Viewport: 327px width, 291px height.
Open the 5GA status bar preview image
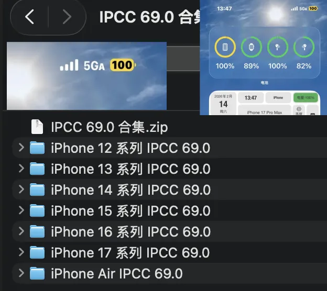(87, 76)
